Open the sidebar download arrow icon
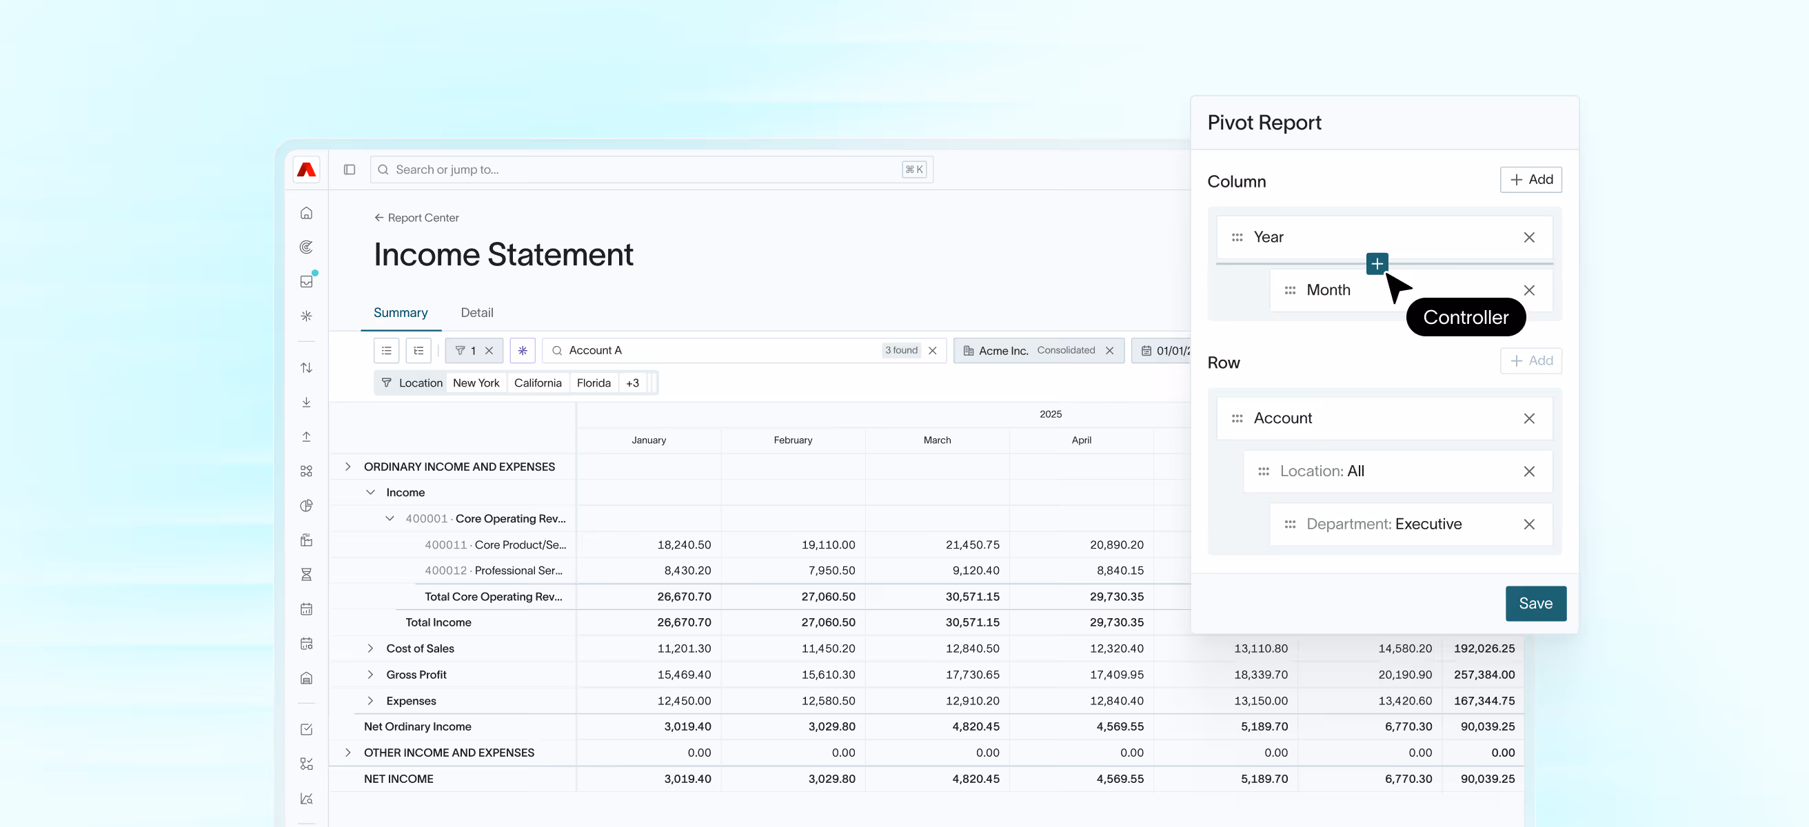Screen dimensions: 1809x827 point(306,402)
